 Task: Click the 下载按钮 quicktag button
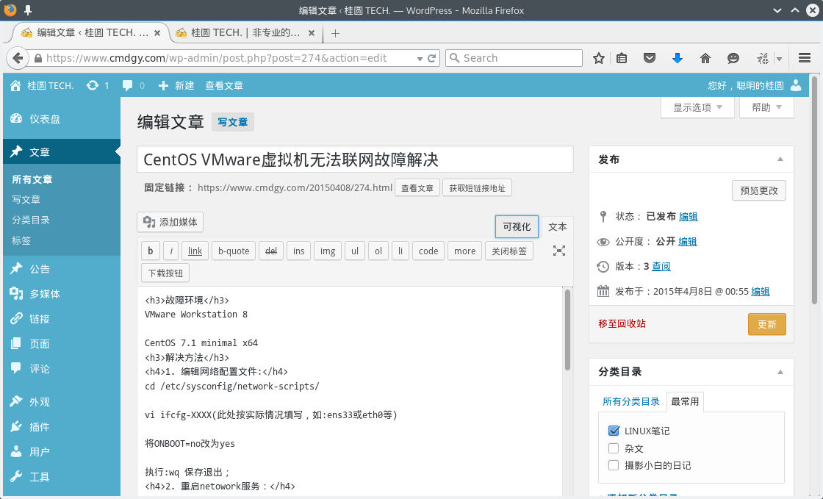[165, 273]
